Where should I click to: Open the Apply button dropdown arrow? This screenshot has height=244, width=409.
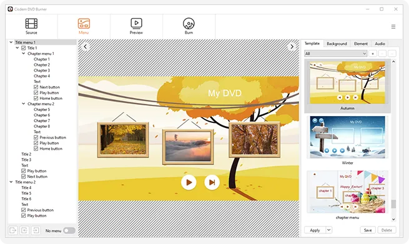click(x=329, y=230)
